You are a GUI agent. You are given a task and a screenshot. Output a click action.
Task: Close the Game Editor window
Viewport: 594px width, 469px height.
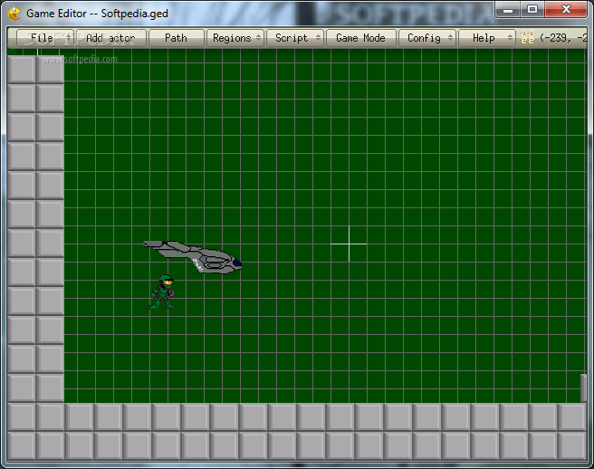coord(566,9)
